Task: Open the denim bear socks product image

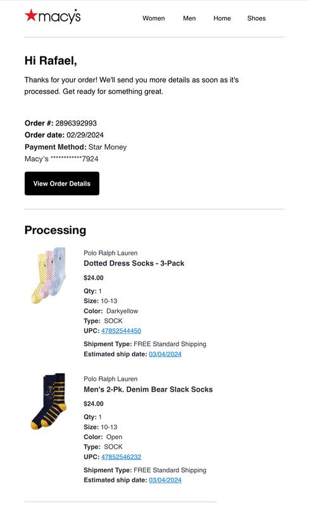Action: point(49,401)
